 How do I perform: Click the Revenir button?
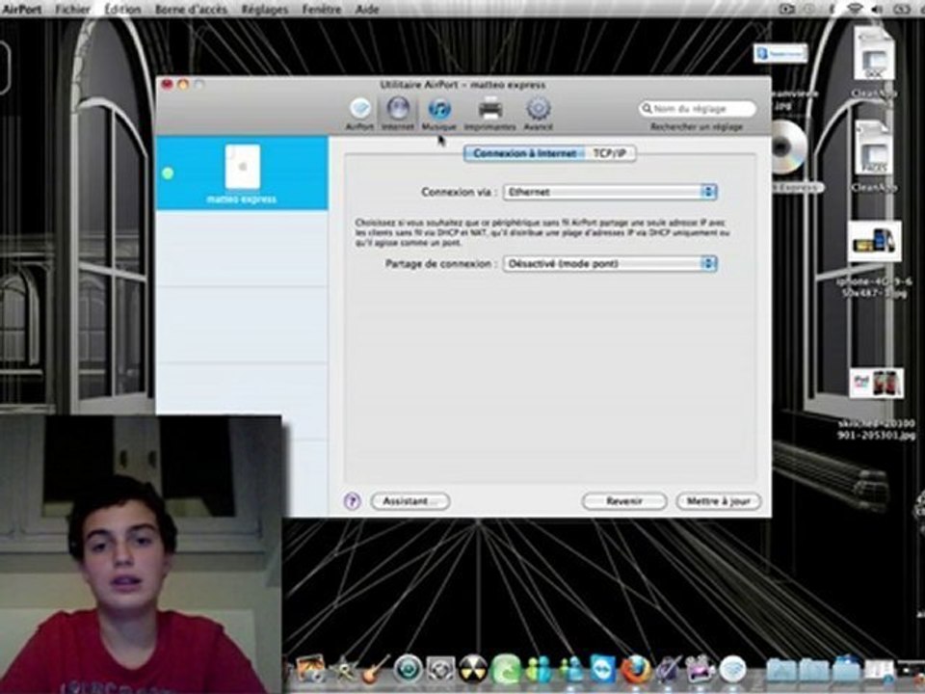click(x=624, y=501)
